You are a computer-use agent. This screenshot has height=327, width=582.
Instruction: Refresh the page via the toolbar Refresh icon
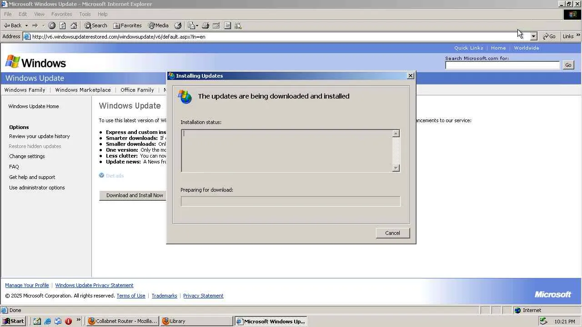click(x=63, y=25)
